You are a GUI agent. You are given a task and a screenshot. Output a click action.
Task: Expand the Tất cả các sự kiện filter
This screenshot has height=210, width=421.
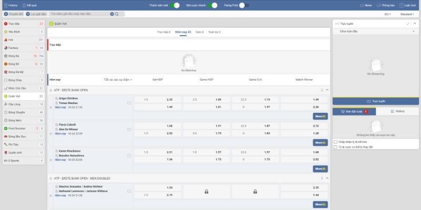coord(118,80)
